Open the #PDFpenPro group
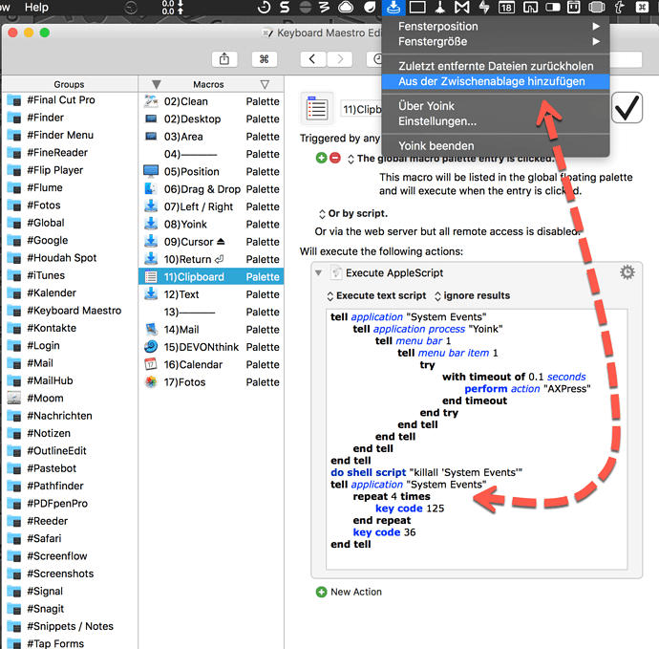The image size is (659, 649). 70,504
